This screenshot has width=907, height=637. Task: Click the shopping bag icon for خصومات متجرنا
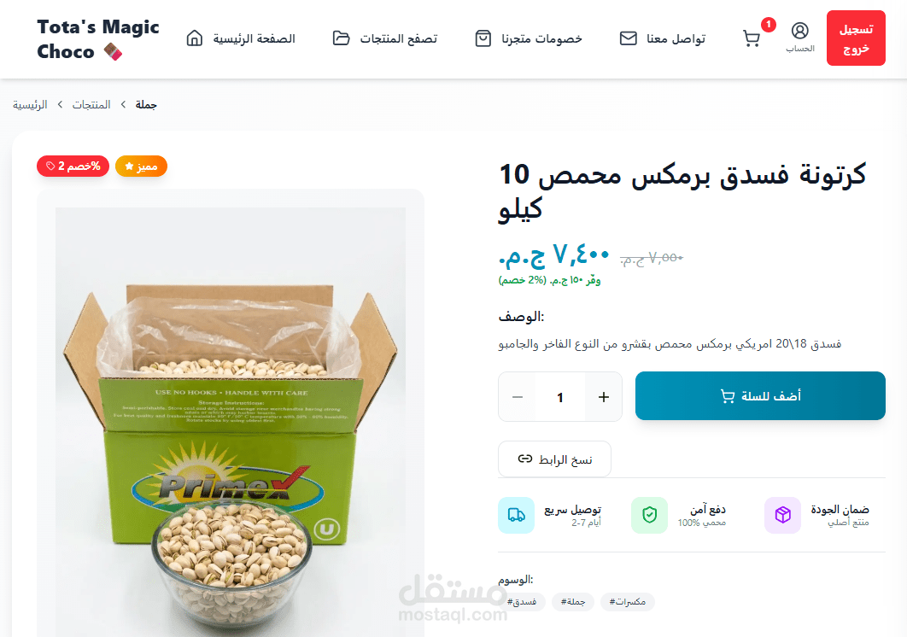pyautogui.click(x=483, y=38)
